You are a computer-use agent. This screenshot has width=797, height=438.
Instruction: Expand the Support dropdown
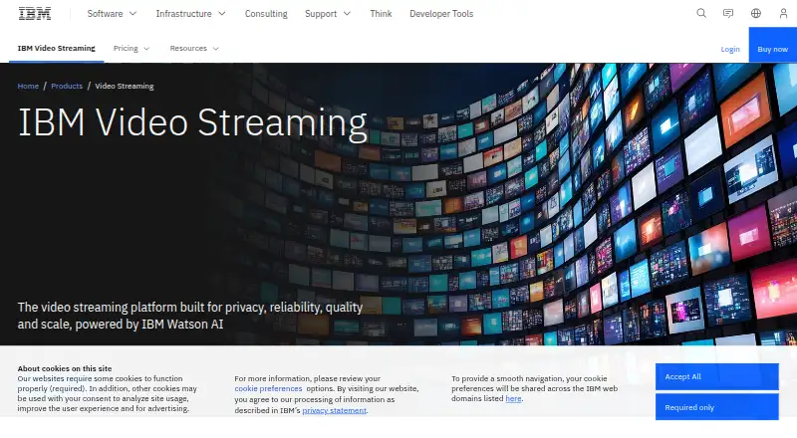pyautogui.click(x=328, y=14)
